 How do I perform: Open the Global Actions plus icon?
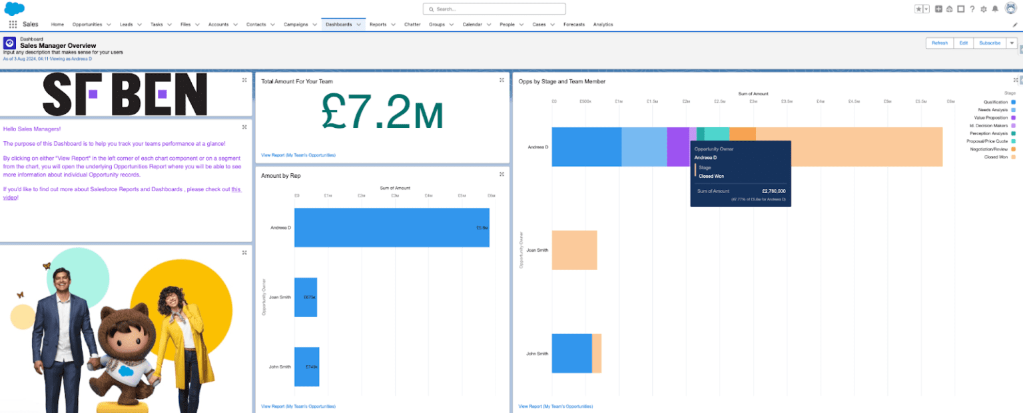938,9
